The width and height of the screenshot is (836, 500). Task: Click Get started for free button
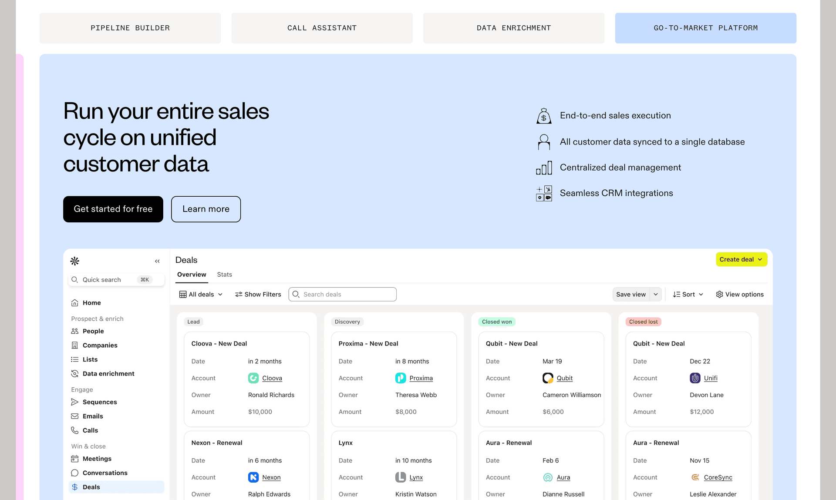[113, 209]
